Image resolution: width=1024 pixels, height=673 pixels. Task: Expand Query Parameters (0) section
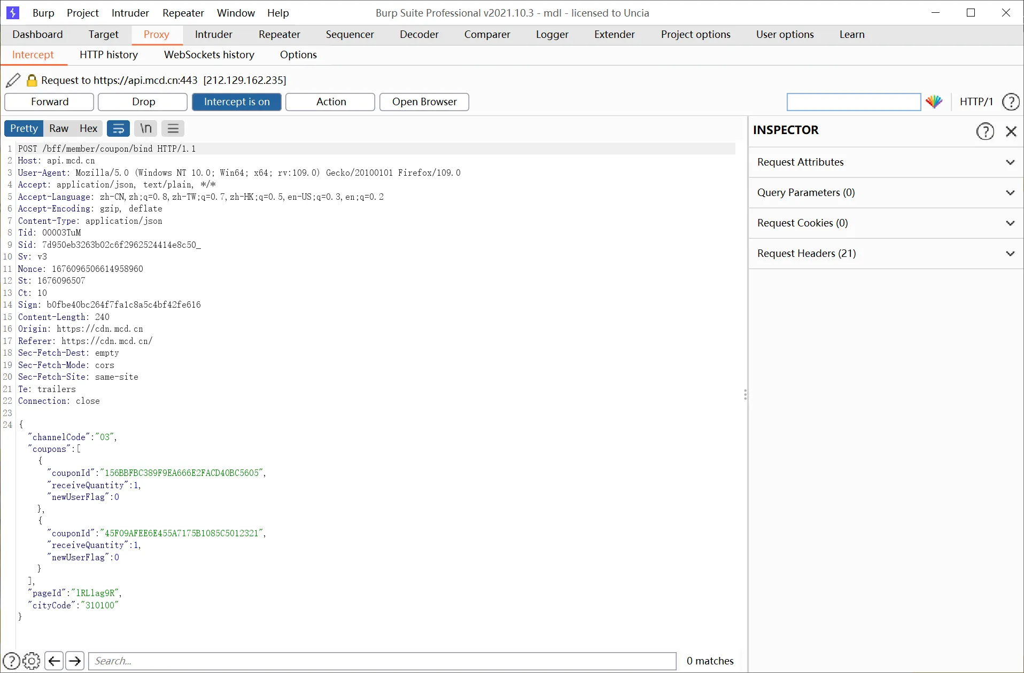coord(886,193)
